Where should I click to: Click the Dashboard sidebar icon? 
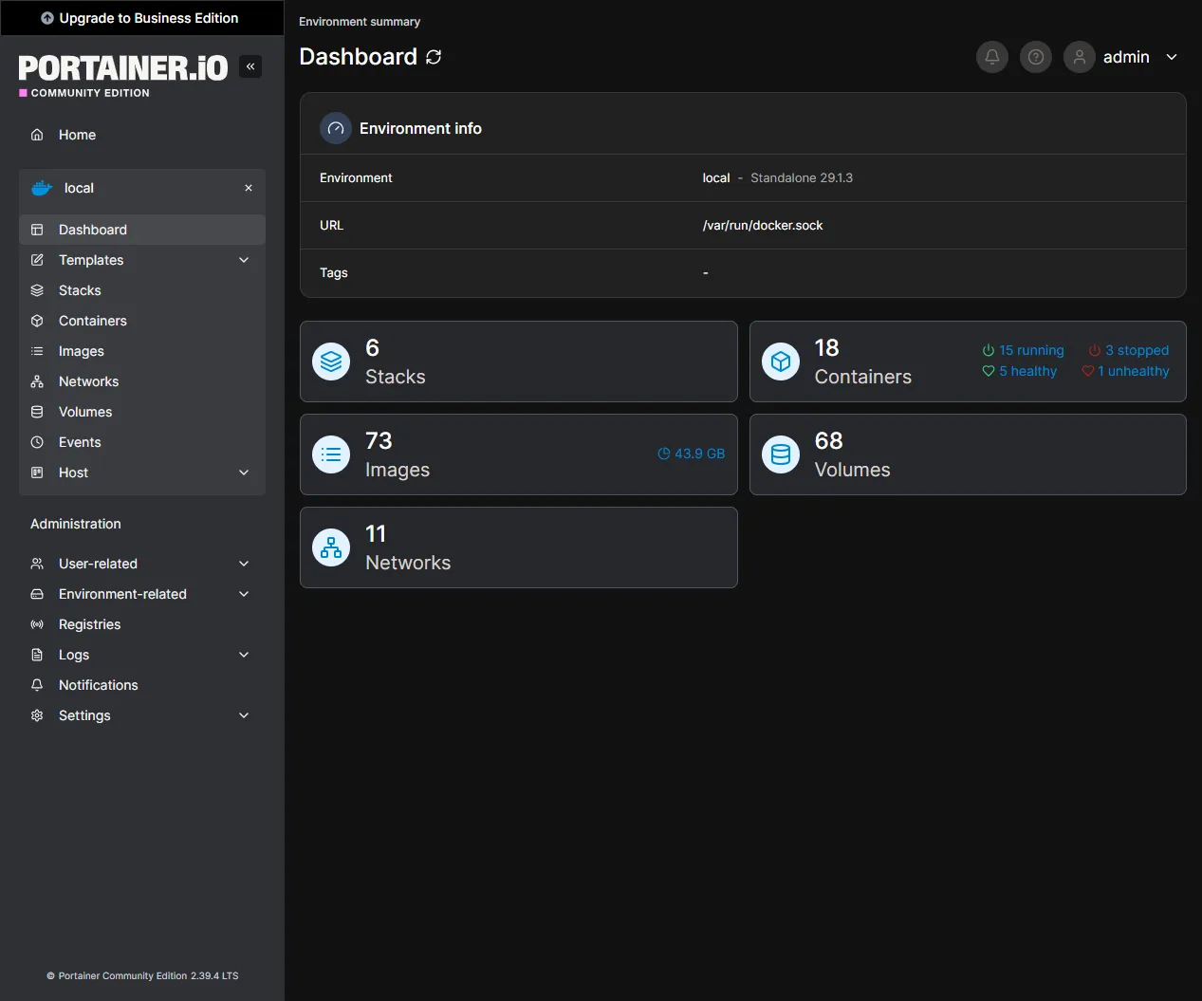37,230
